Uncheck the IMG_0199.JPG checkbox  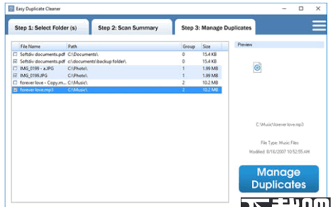pos(15,75)
